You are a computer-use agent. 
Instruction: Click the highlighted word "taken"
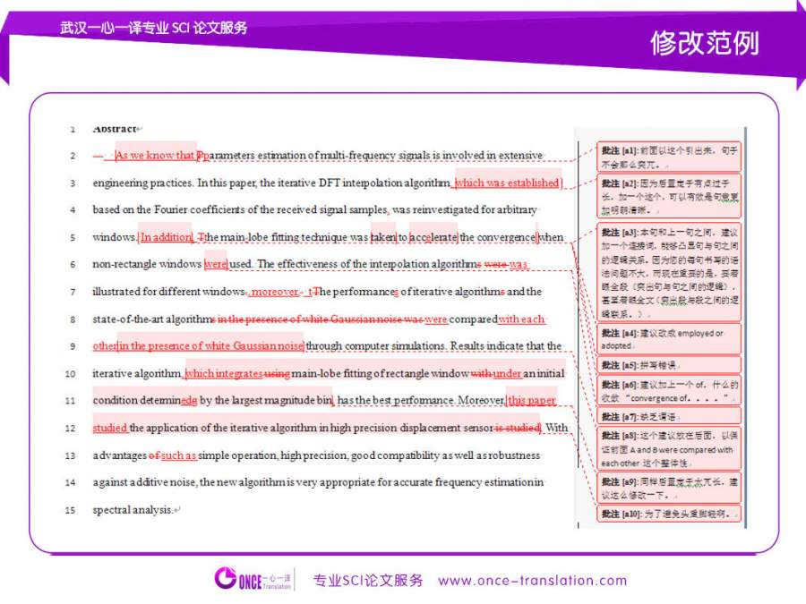(383, 237)
